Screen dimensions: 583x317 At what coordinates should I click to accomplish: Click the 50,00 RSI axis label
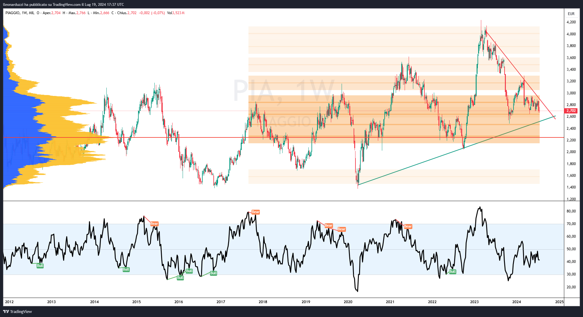[x=571, y=249]
